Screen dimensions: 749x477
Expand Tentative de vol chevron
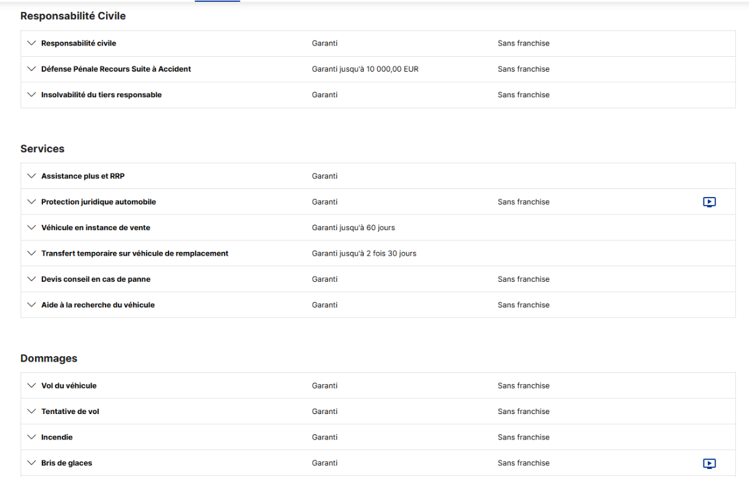[x=32, y=412]
